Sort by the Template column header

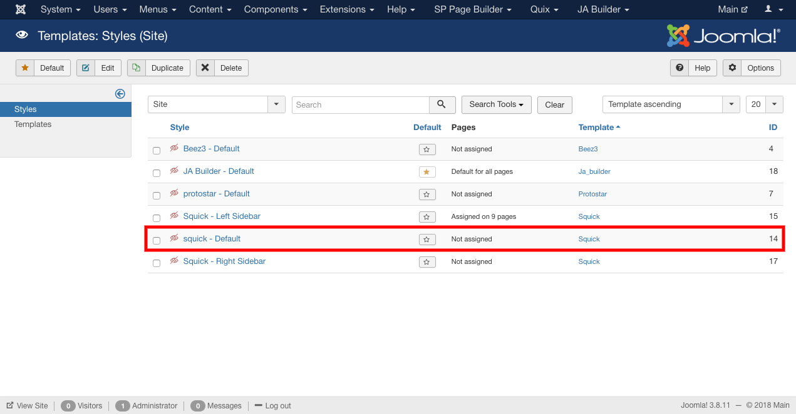(599, 127)
